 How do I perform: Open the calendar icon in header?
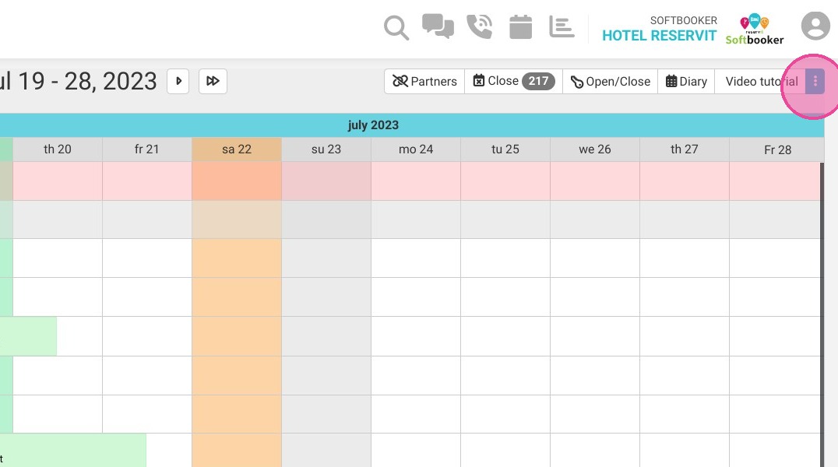520,26
